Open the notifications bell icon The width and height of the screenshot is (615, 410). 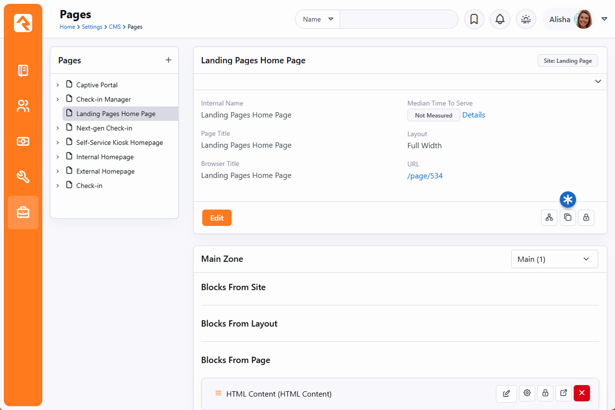pyautogui.click(x=500, y=19)
